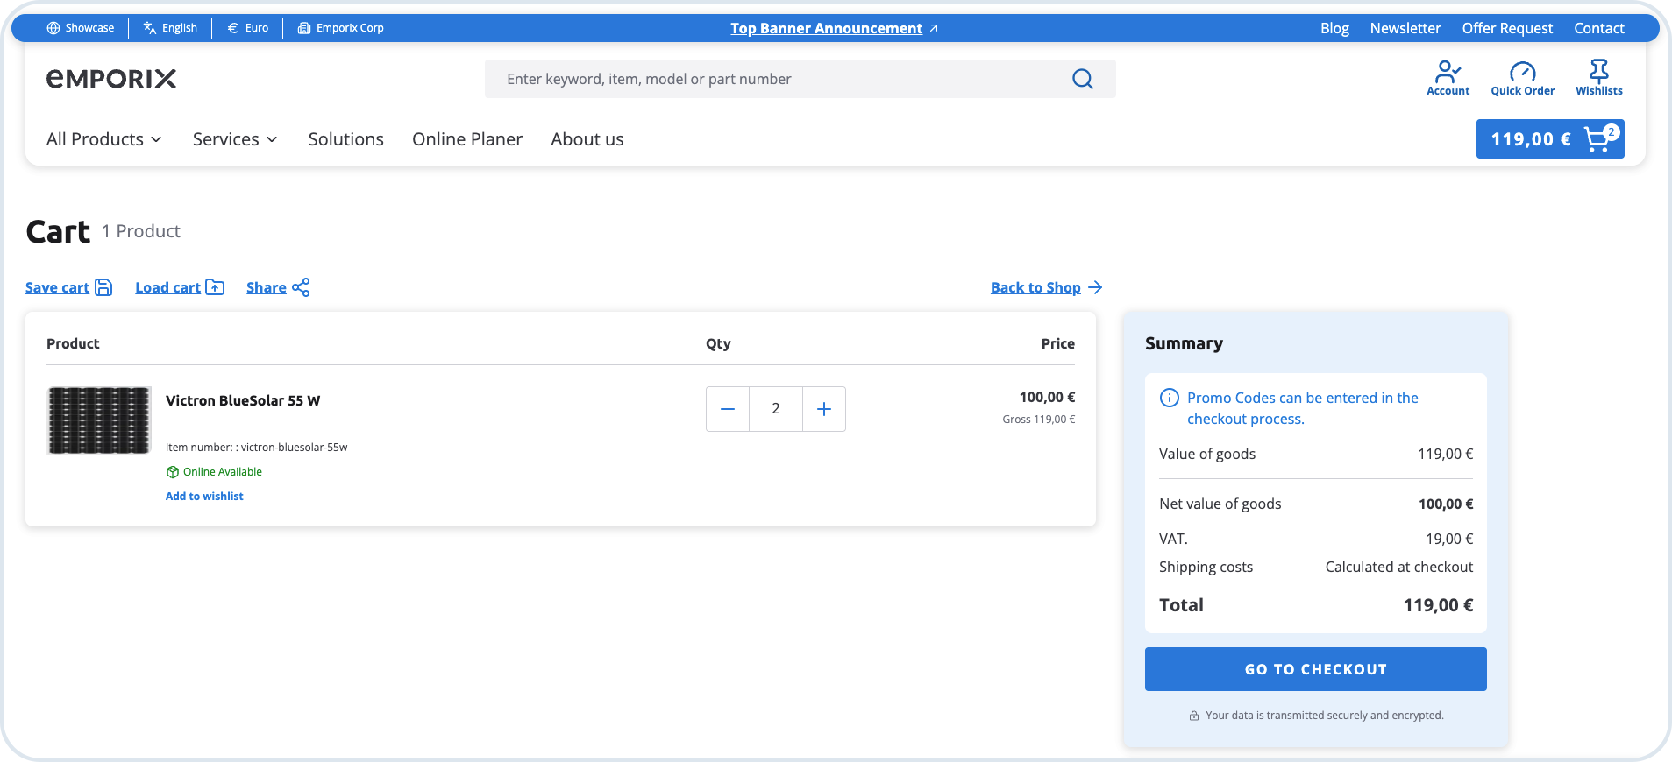Open the Offer Request link
Screen dimensions: 1672x762
1507,28
